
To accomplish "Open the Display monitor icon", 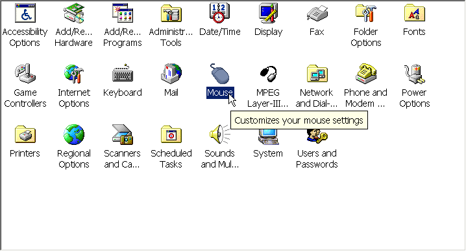I will click(268, 13).
